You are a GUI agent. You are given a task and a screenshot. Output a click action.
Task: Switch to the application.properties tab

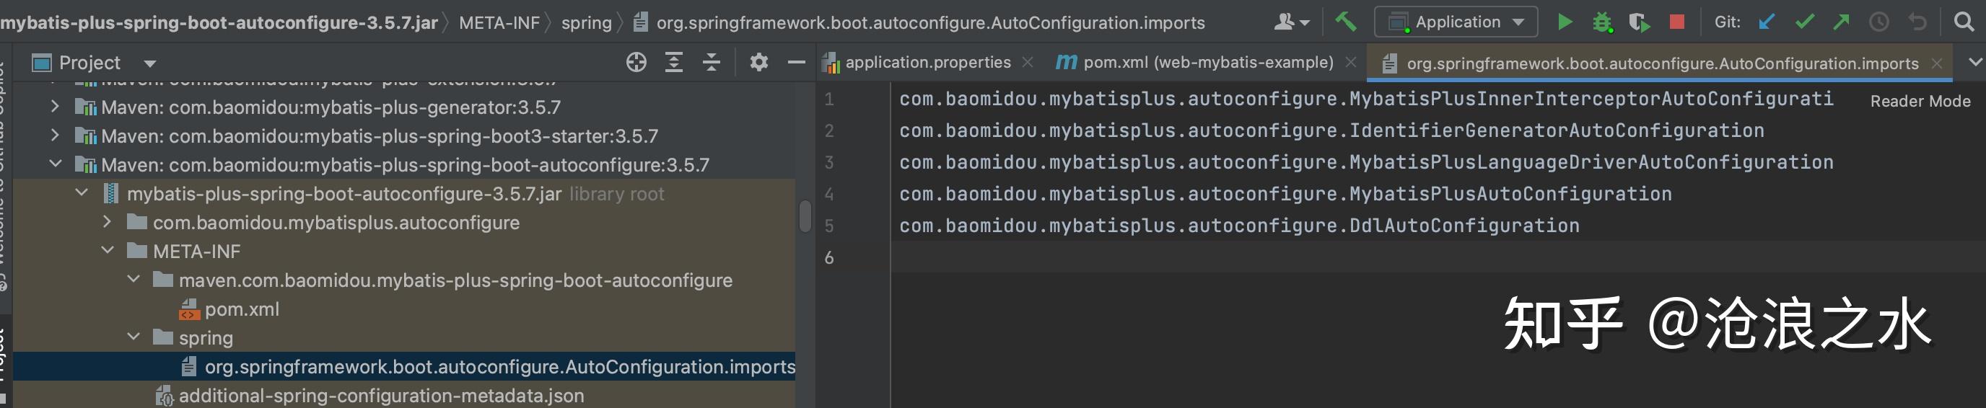pos(927,63)
